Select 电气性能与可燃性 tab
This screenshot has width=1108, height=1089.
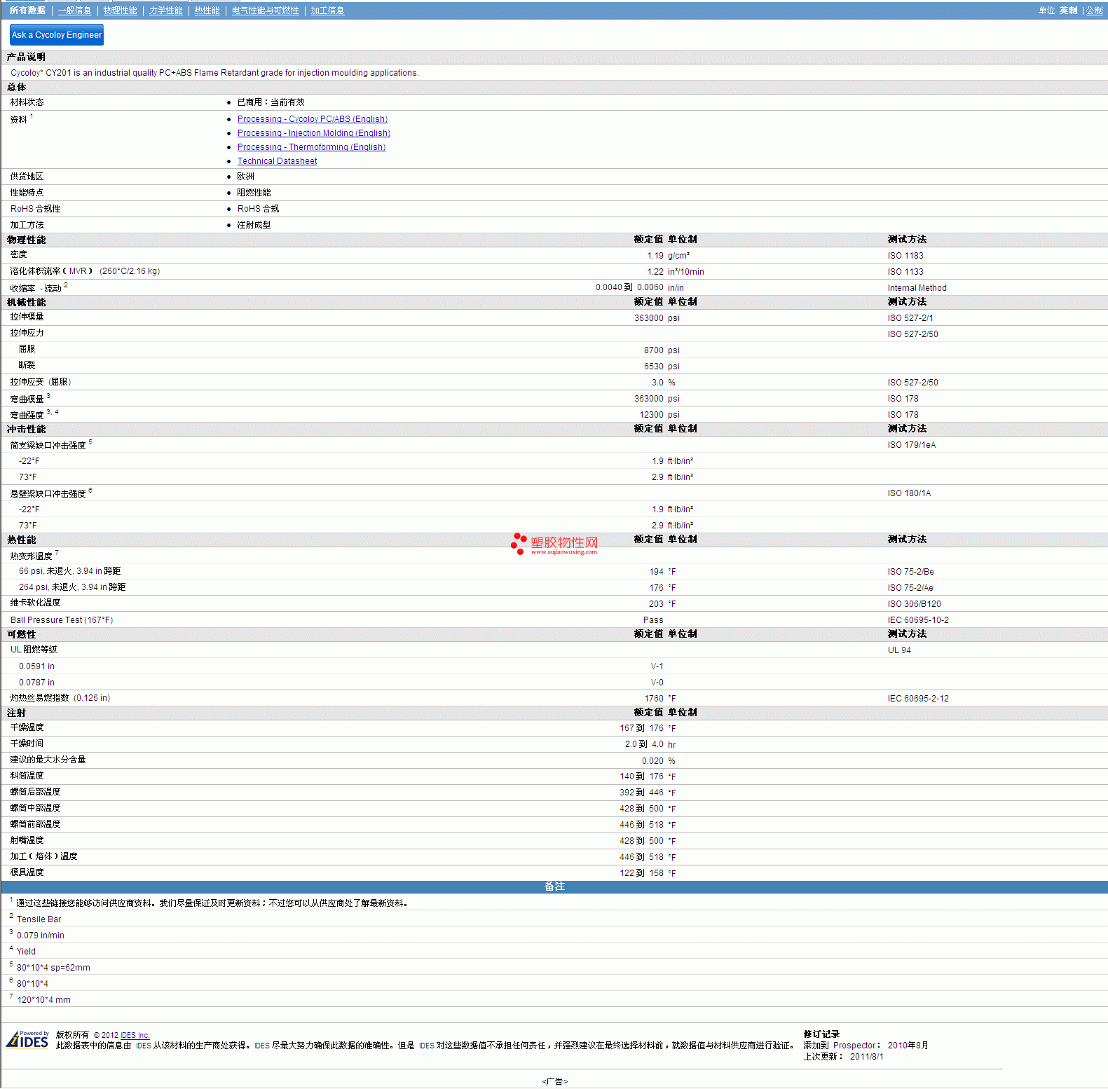(x=265, y=11)
